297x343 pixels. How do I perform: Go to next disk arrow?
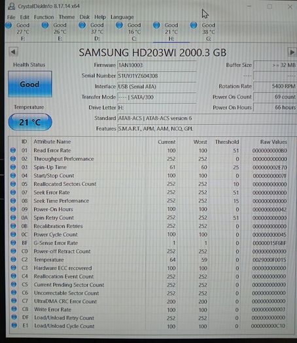[x=292, y=52]
